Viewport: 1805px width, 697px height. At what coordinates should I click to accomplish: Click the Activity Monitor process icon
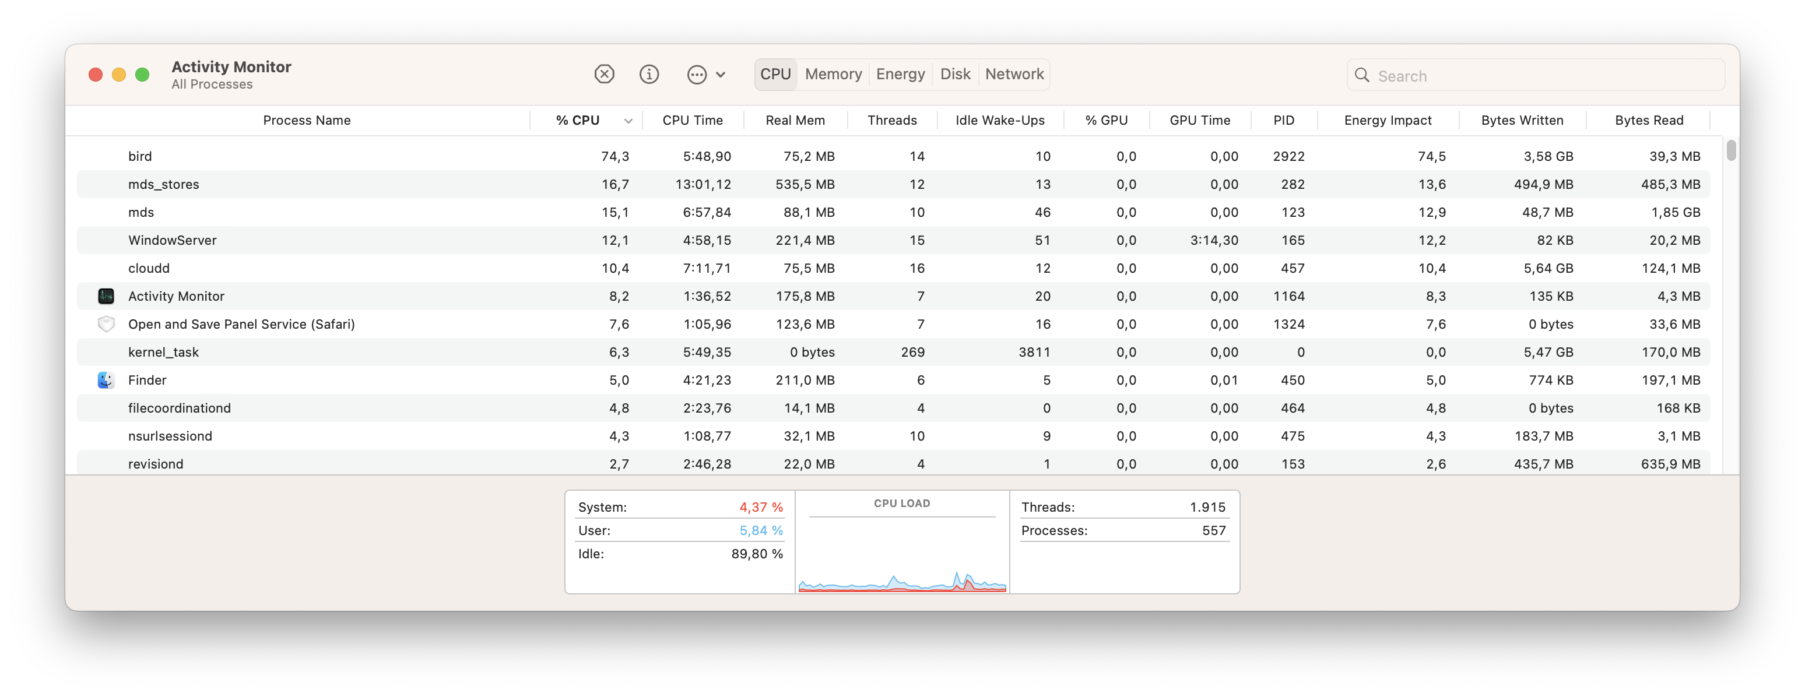point(106,296)
